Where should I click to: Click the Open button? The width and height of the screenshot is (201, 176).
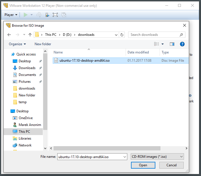pos(143,165)
